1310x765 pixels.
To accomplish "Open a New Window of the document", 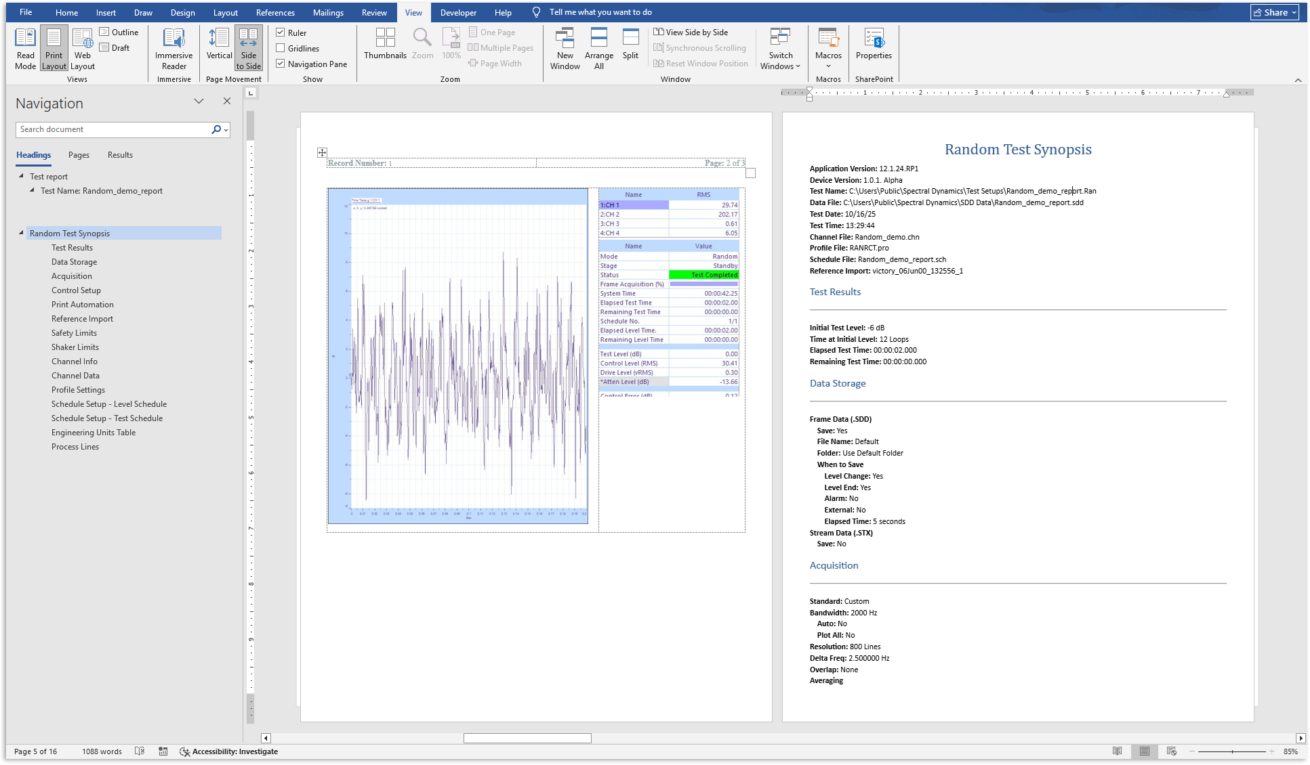I will click(565, 47).
